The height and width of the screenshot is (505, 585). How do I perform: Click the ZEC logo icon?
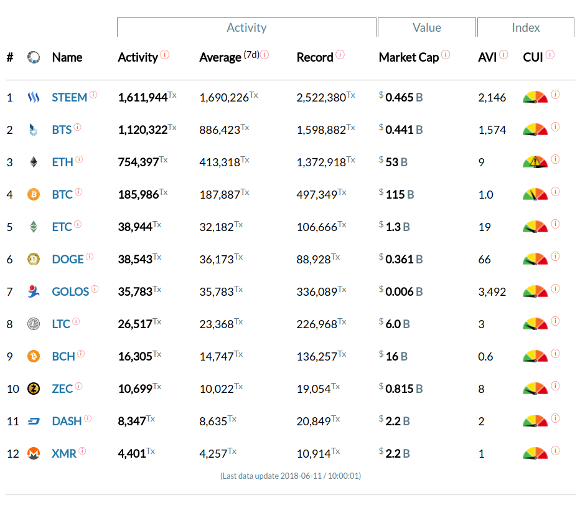34,389
